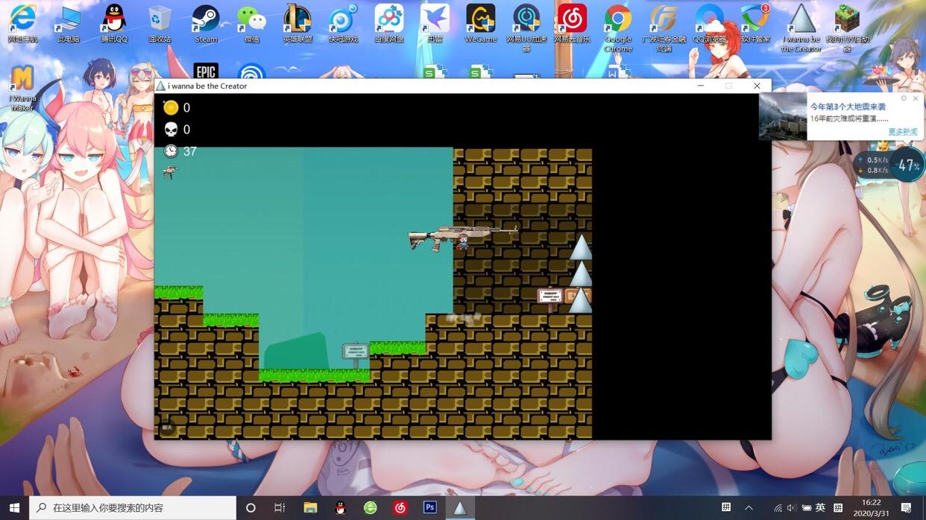Open the partly hidden EPIC Games shortcut
Viewport: 926px width, 520px height.
tap(206, 71)
